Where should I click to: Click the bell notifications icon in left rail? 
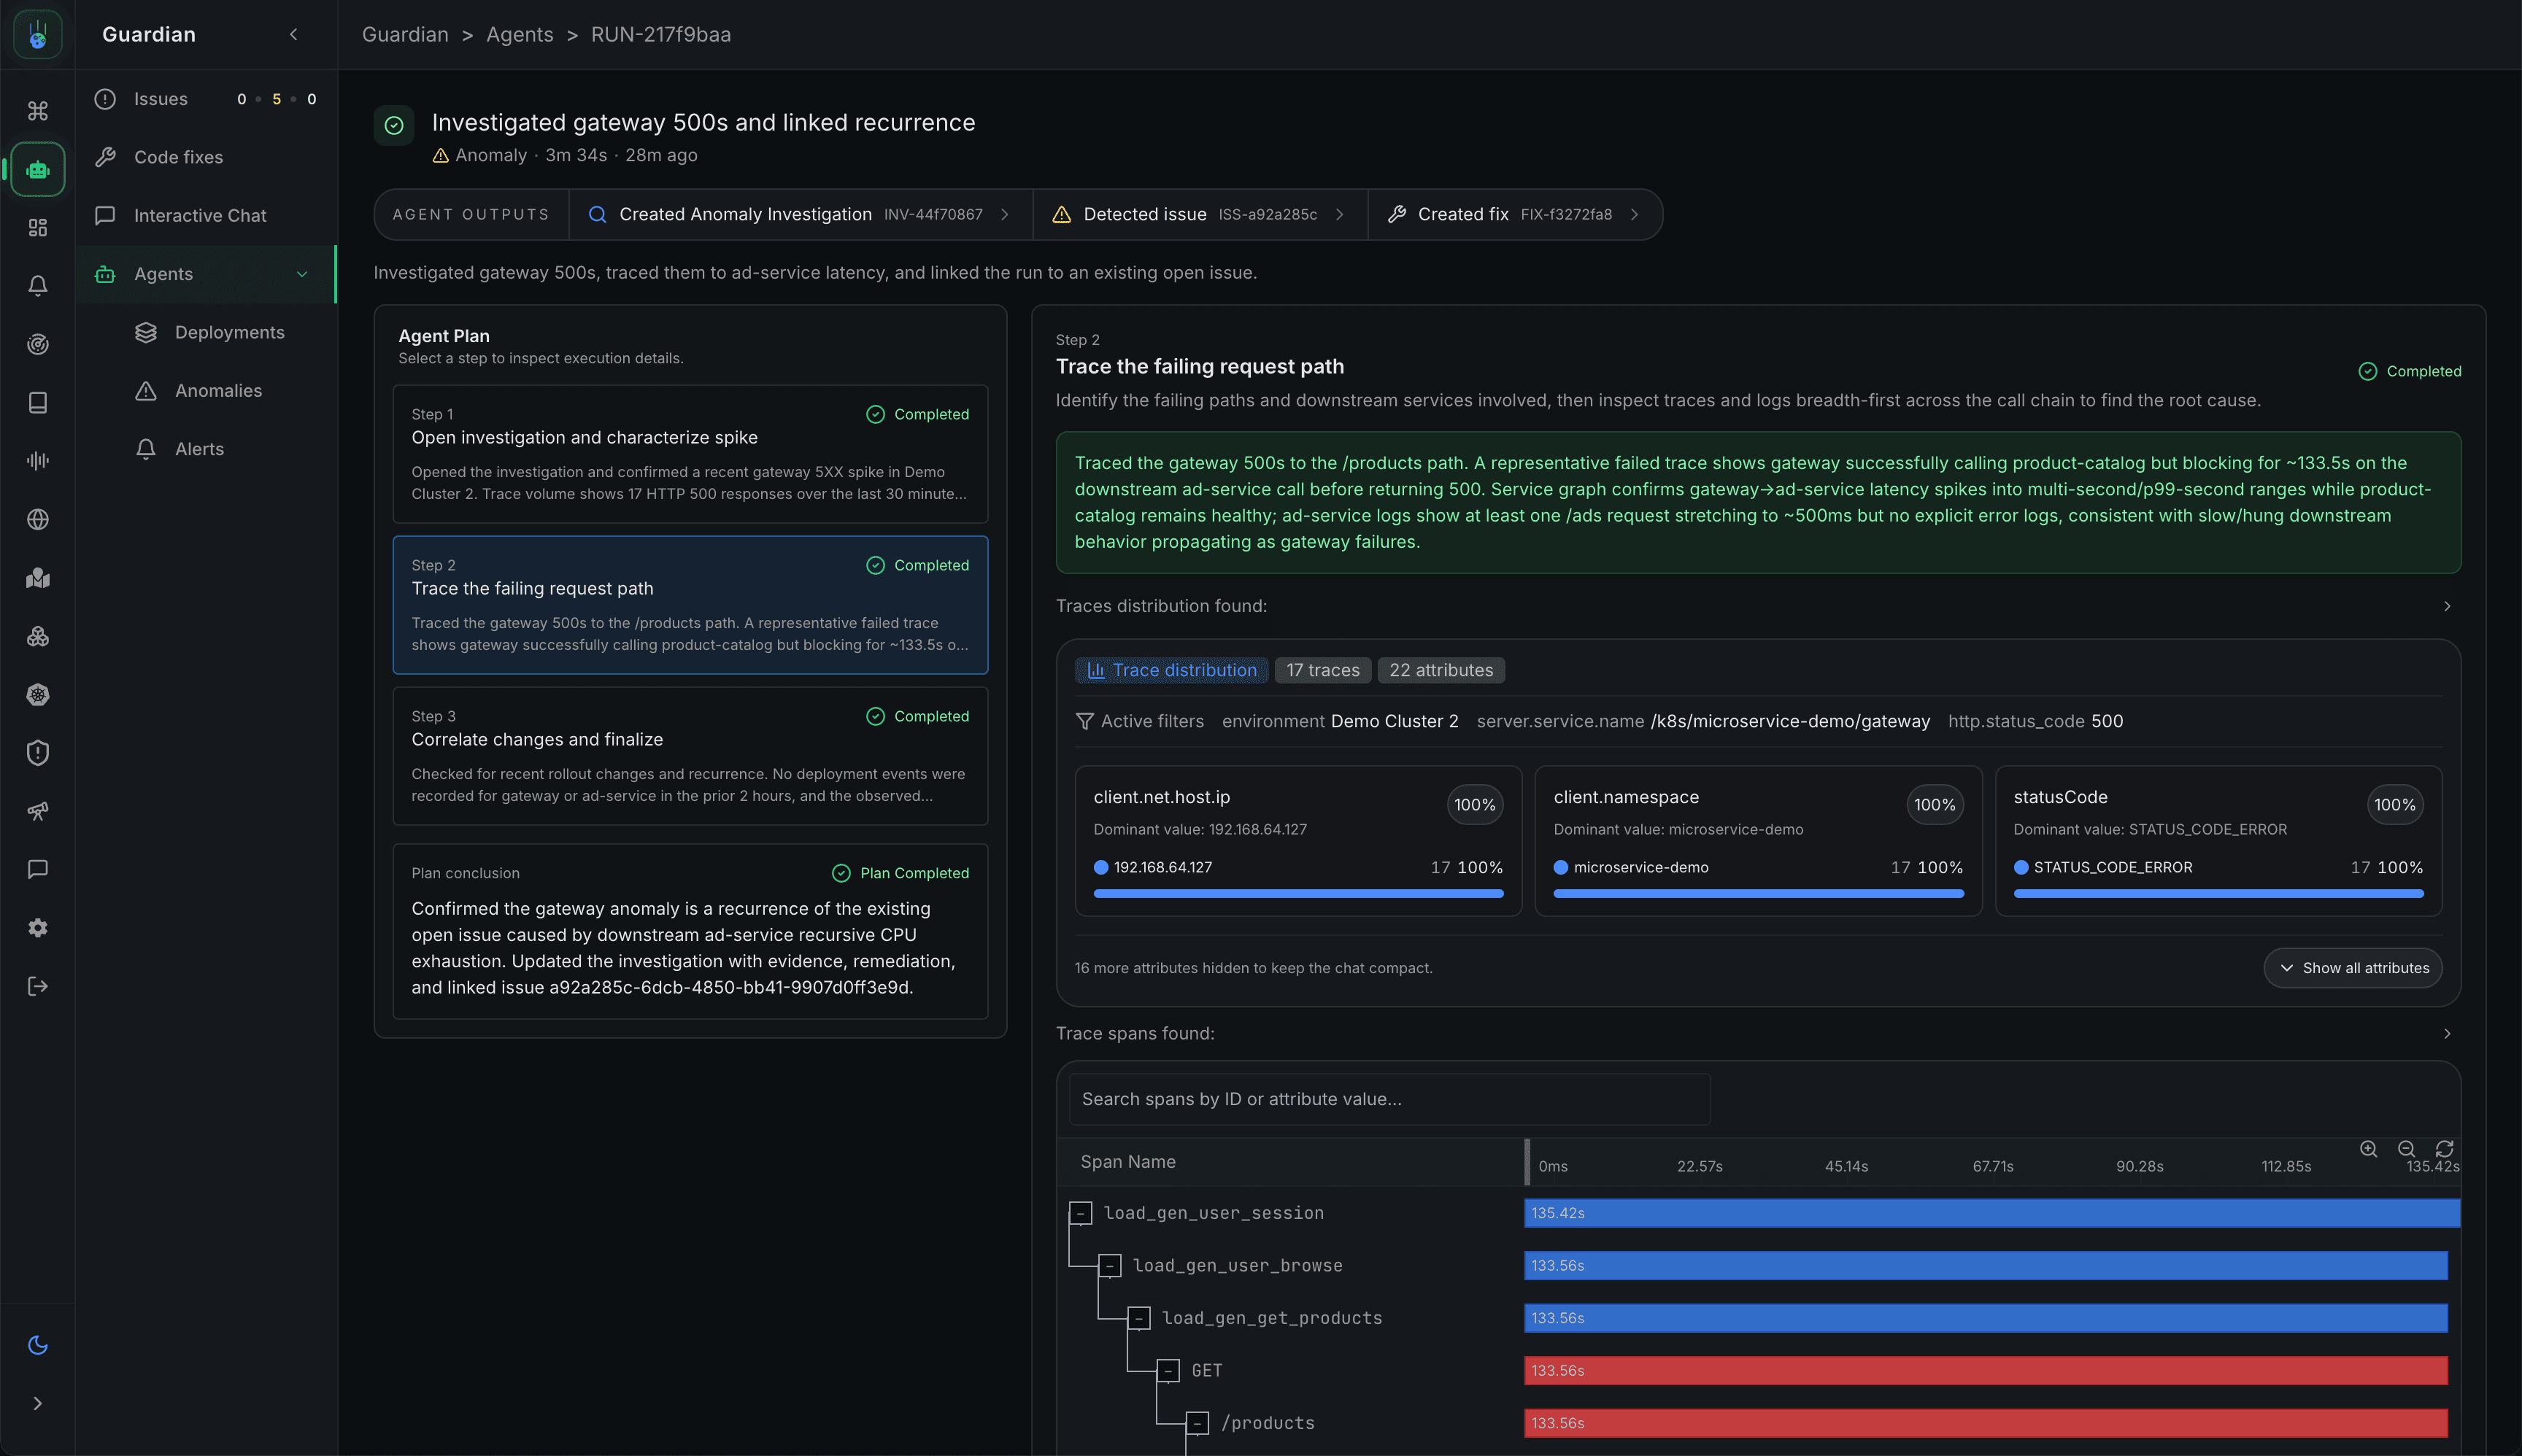[x=38, y=286]
